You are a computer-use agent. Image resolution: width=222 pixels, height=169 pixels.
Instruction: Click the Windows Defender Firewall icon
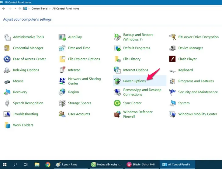tap(117, 114)
